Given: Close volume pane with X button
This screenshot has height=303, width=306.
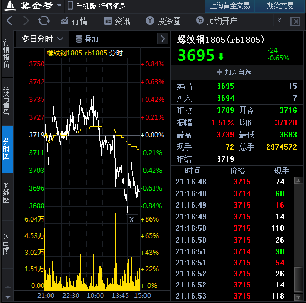Looking at the screenshot, I should [132, 220].
